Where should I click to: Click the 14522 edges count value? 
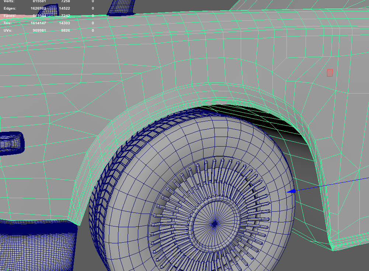(65, 8)
